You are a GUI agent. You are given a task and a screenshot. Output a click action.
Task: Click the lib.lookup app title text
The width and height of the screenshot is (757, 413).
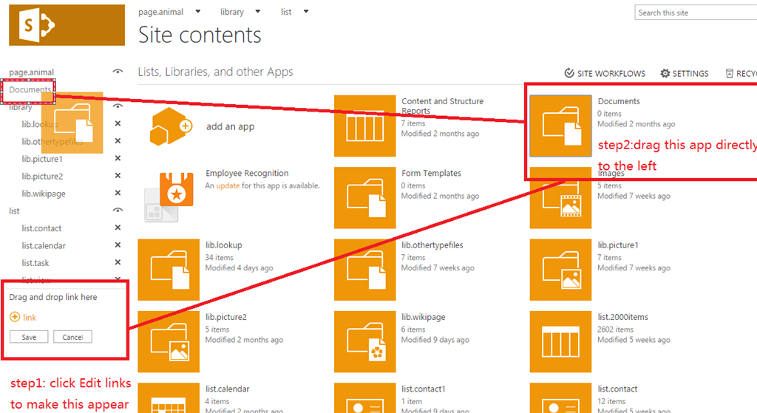click(x=223, y=245)
